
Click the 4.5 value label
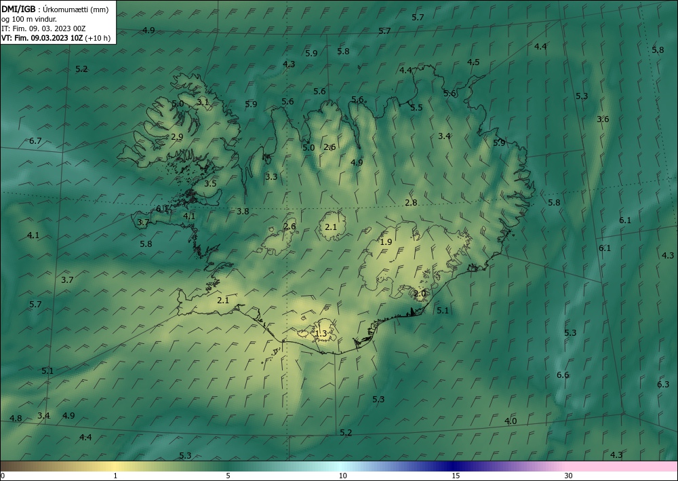pyautogui.click(x=473, y=62)
